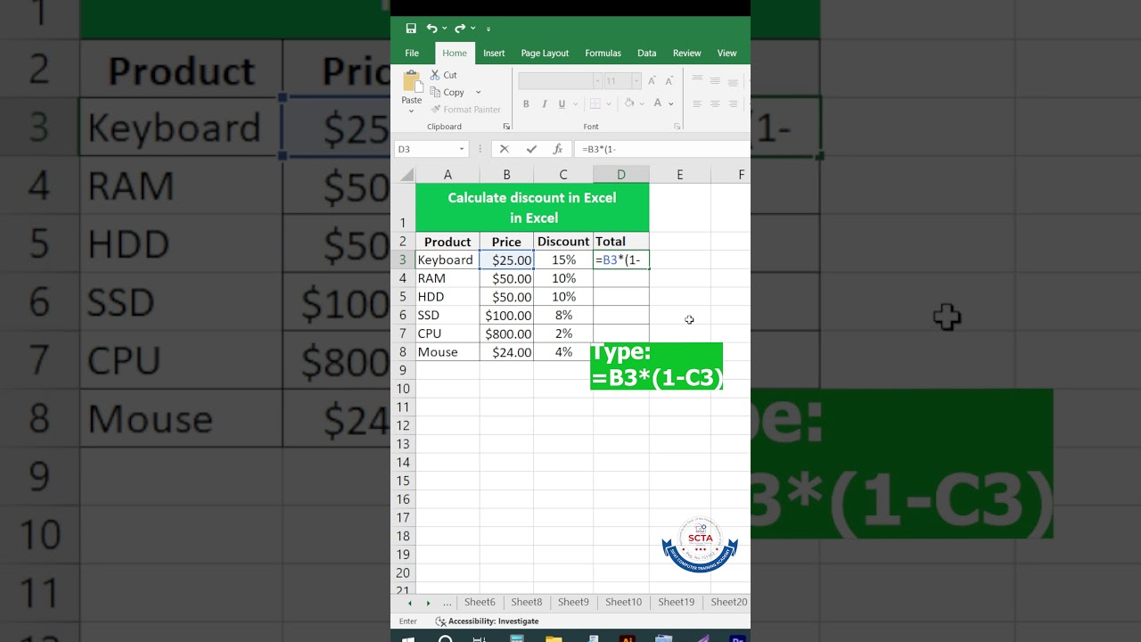1141x642 pixels.
Task: Copy the selection using Copy
Action: (x=447, y=92)
